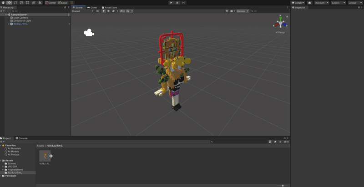Select the Transform tool

pyautogui.click(x=34, y=3)
